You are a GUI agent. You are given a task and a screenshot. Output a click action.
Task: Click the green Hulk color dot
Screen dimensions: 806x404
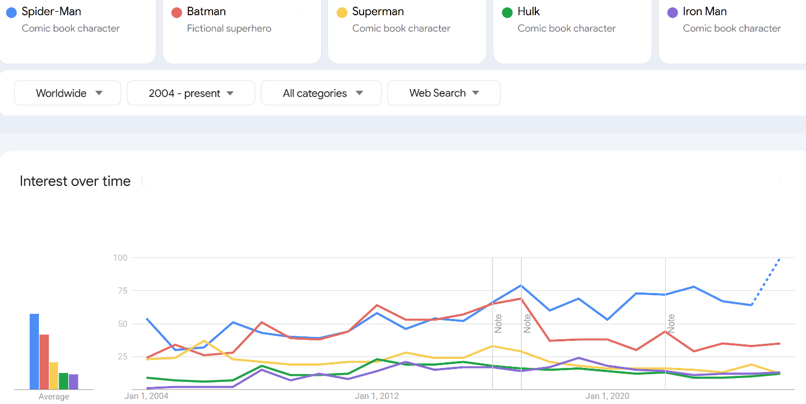click(507, 12)
